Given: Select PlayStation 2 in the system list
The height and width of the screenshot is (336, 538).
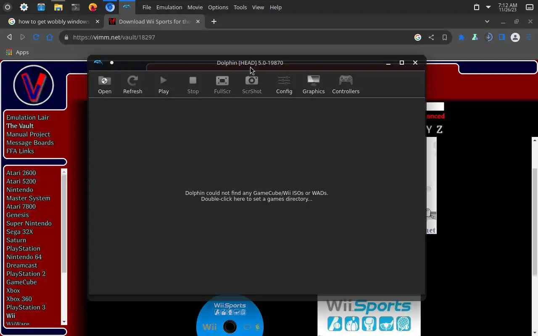Looking at the screenshot, I should [26, 274].
